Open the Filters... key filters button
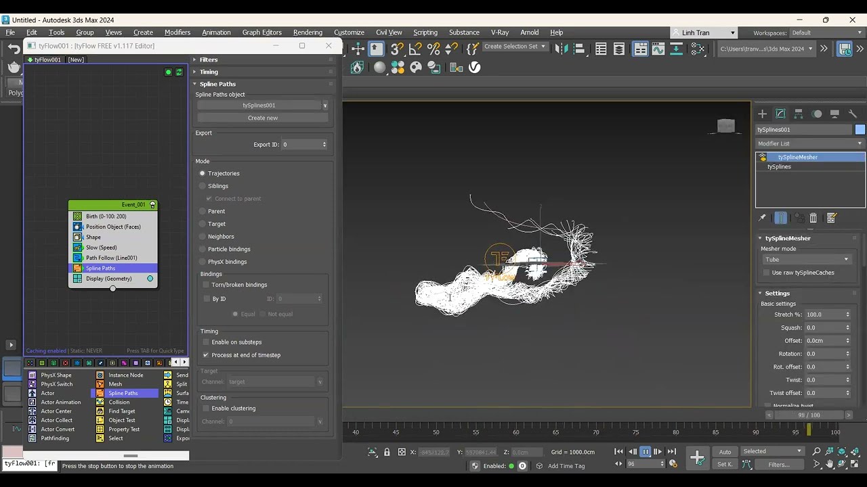867x487 pixels. [779, 465]
